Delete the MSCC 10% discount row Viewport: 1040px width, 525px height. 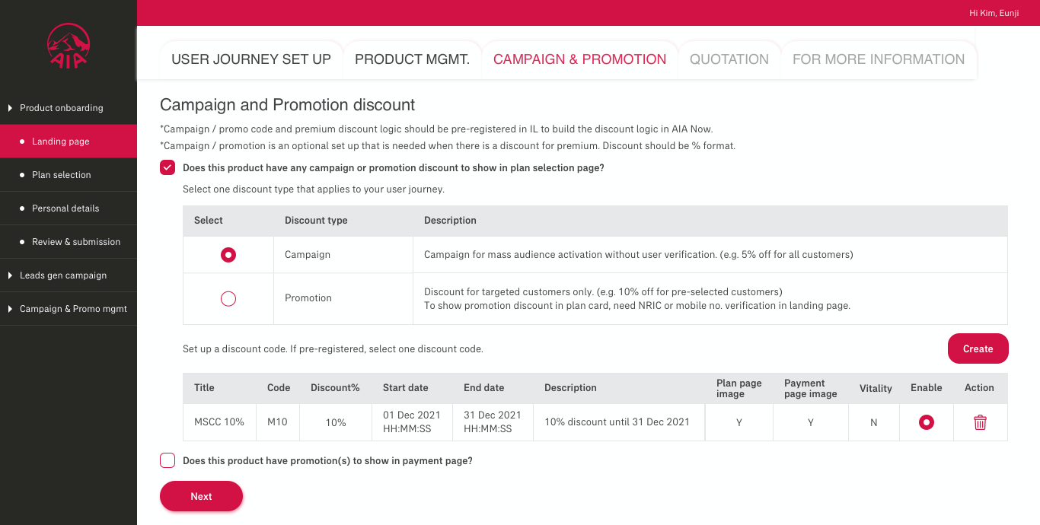(980, 422)
